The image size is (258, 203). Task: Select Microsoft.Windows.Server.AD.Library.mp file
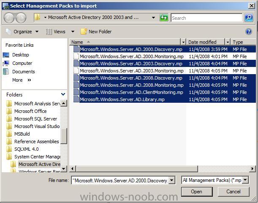[122, 99]
